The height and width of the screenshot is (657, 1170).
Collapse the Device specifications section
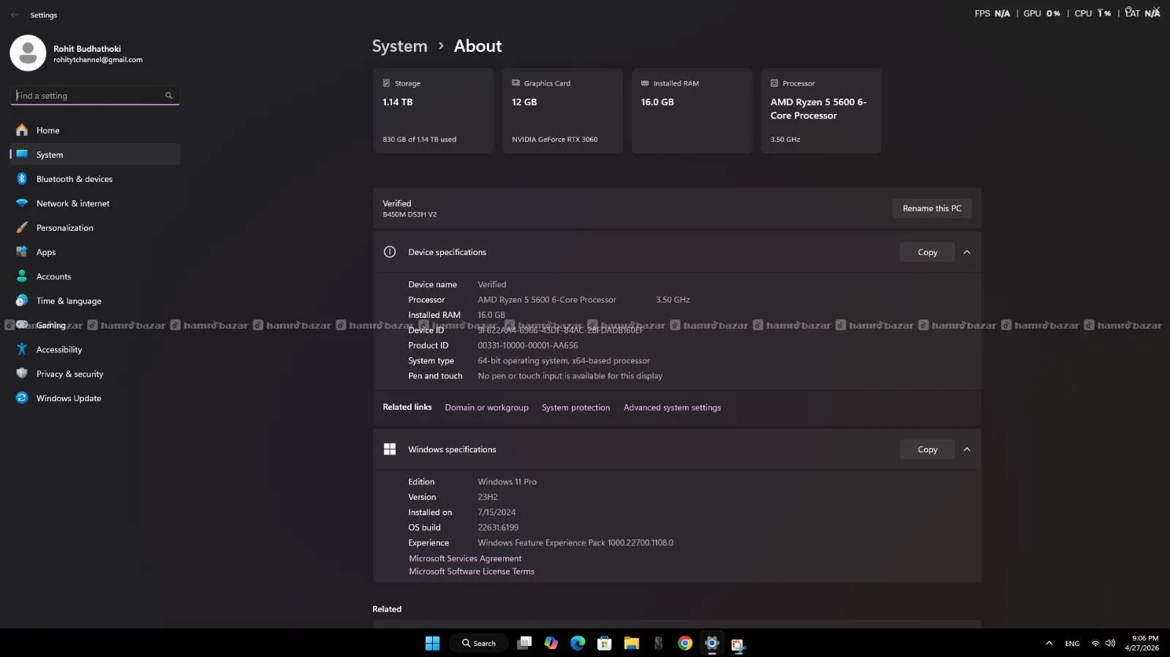coord(967,252)
